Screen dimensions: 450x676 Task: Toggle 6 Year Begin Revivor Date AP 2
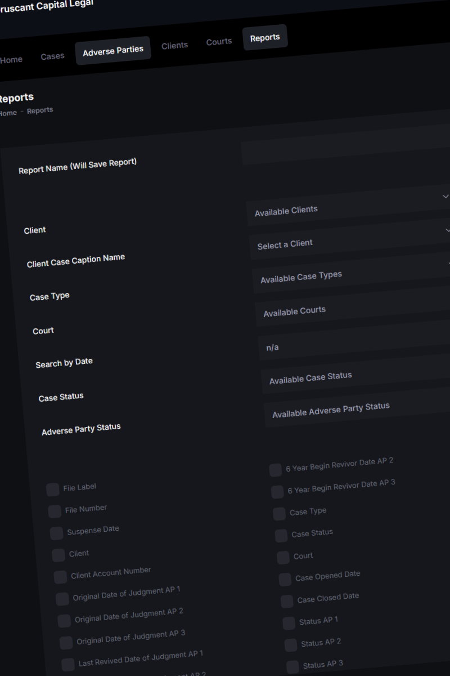[x=276, y=470]
